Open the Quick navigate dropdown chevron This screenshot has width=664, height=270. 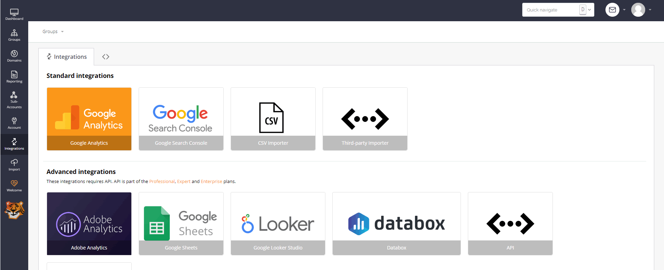[589, 10]
